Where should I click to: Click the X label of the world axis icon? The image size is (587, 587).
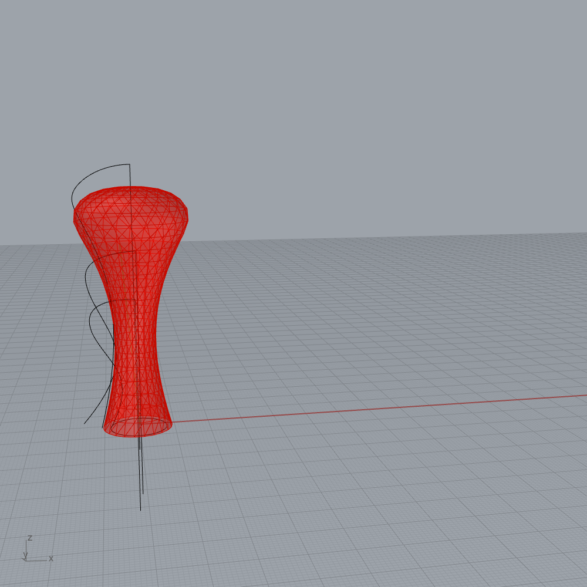click(x=51, y=558)
